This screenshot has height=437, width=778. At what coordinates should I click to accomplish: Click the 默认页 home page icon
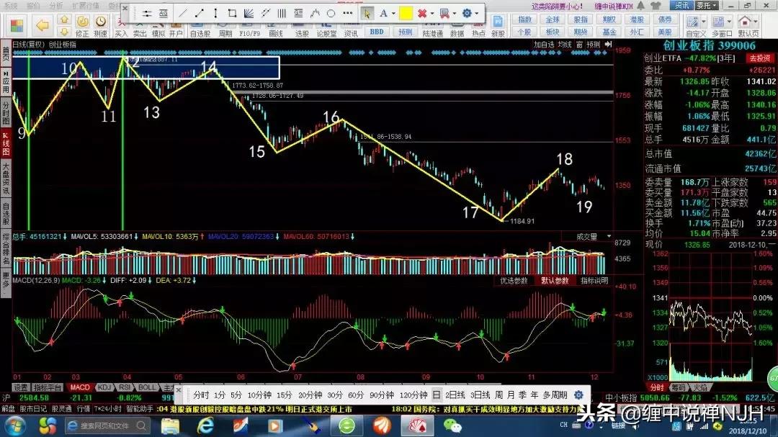pos(745,22)
